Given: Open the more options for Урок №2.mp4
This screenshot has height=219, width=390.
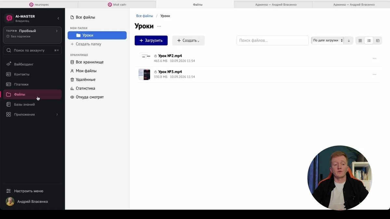Looking at the screenshot, I should point(374,58).
